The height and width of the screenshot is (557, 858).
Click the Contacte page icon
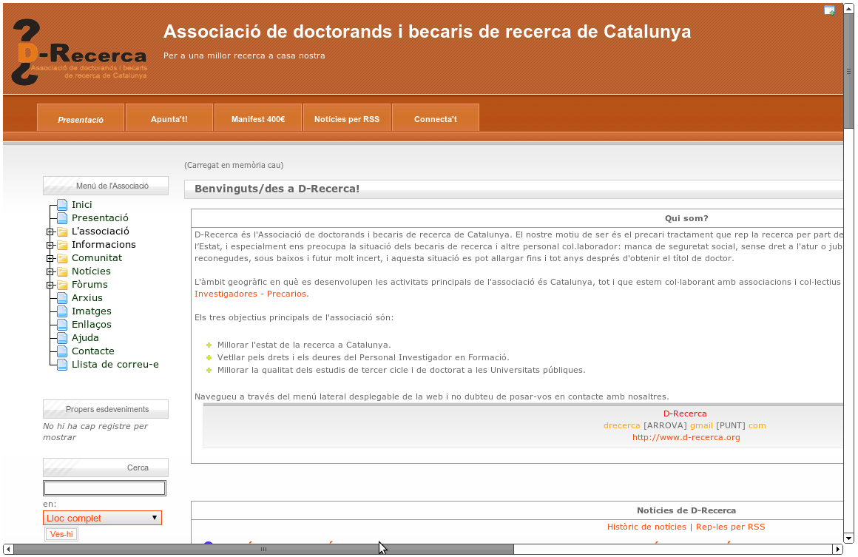pyautogui.click(x=62, y=351)
